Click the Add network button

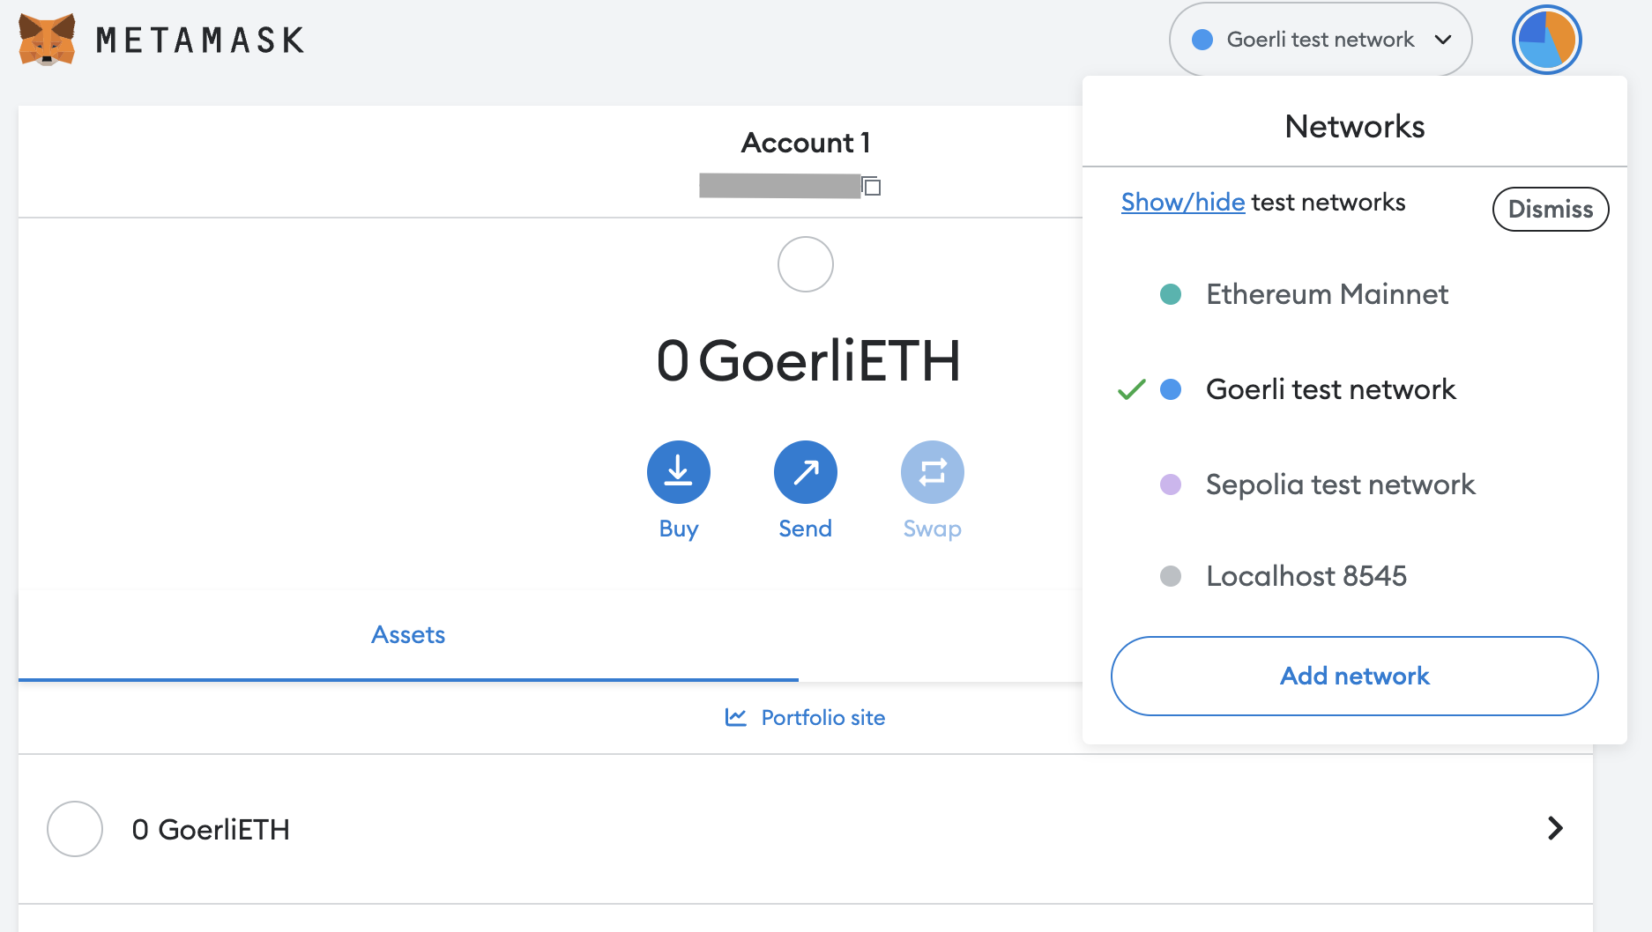tap(1355, 677)
